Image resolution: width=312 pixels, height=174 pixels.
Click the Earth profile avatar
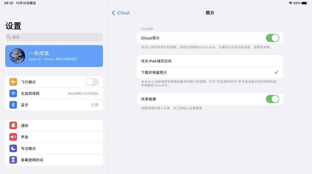point(17,56)
